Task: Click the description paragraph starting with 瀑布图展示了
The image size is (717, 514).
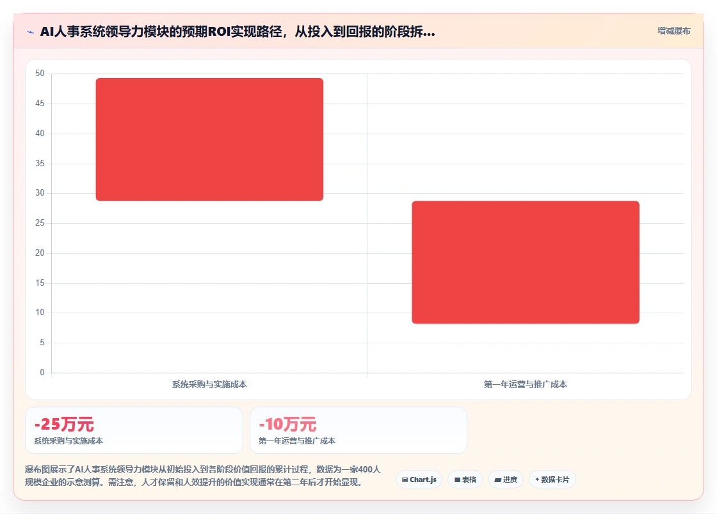Action: pyautogui.click(x=202, y=476)
